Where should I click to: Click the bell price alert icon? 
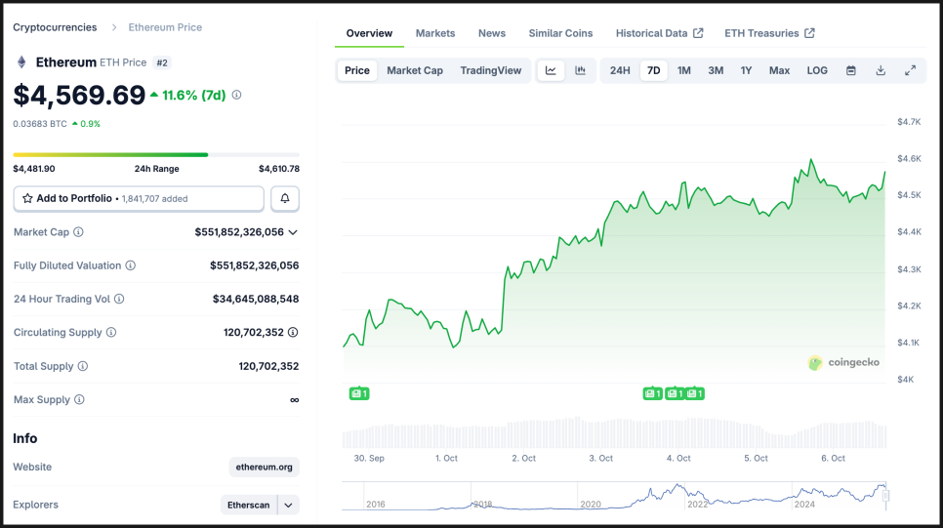(x=285, y=198)
